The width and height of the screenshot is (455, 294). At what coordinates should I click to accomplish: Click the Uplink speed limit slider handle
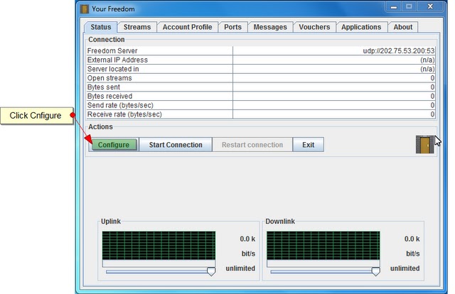(x=211, y=272)
